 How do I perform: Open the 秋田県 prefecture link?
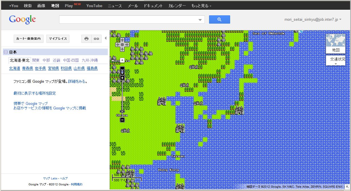point(66,68)
